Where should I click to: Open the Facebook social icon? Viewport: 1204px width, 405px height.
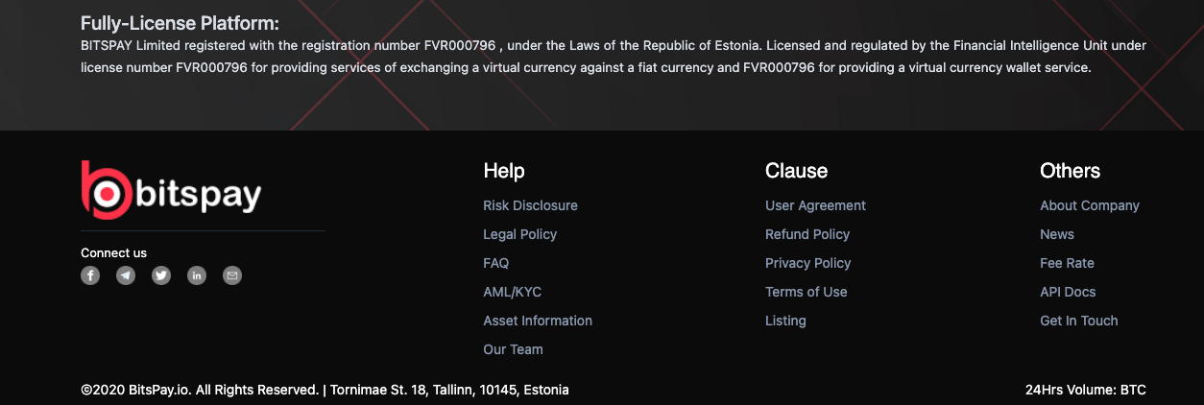pyautogui.click(x=90, y=275)
